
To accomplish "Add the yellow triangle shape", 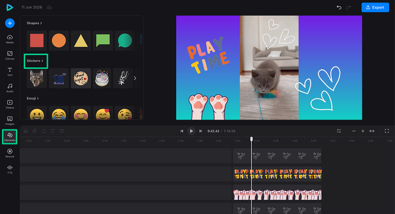I will (81, 41).
